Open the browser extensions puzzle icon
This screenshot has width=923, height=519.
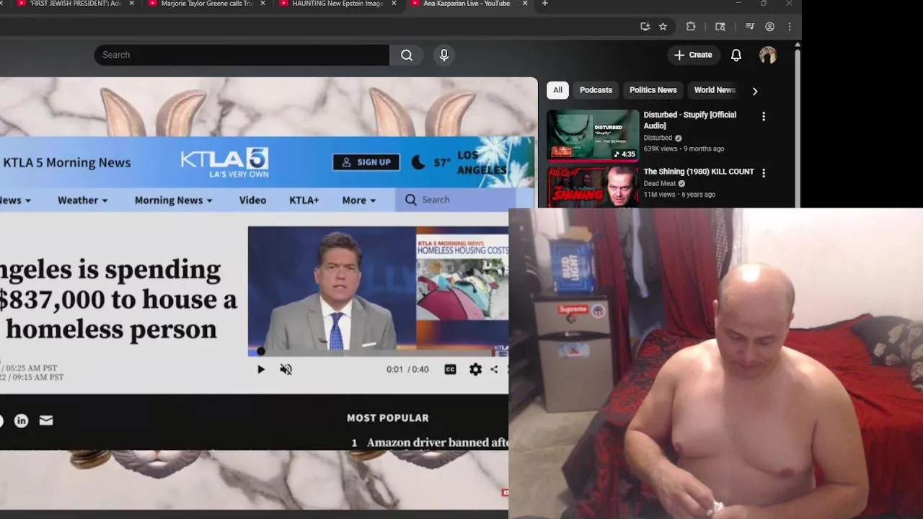pyautogui.click(x=691, y=27)
